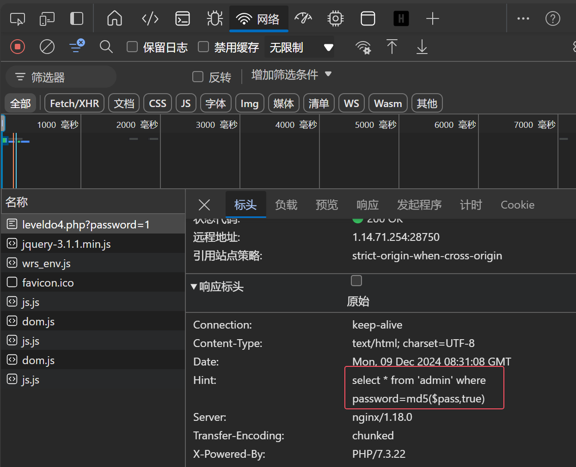Toggle device emulation icon
The height and width of the screenshot is (467, 576).
(x=47, y=19)
